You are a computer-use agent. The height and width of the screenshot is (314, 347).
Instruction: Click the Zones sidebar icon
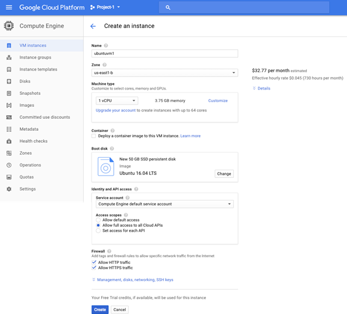9,153
